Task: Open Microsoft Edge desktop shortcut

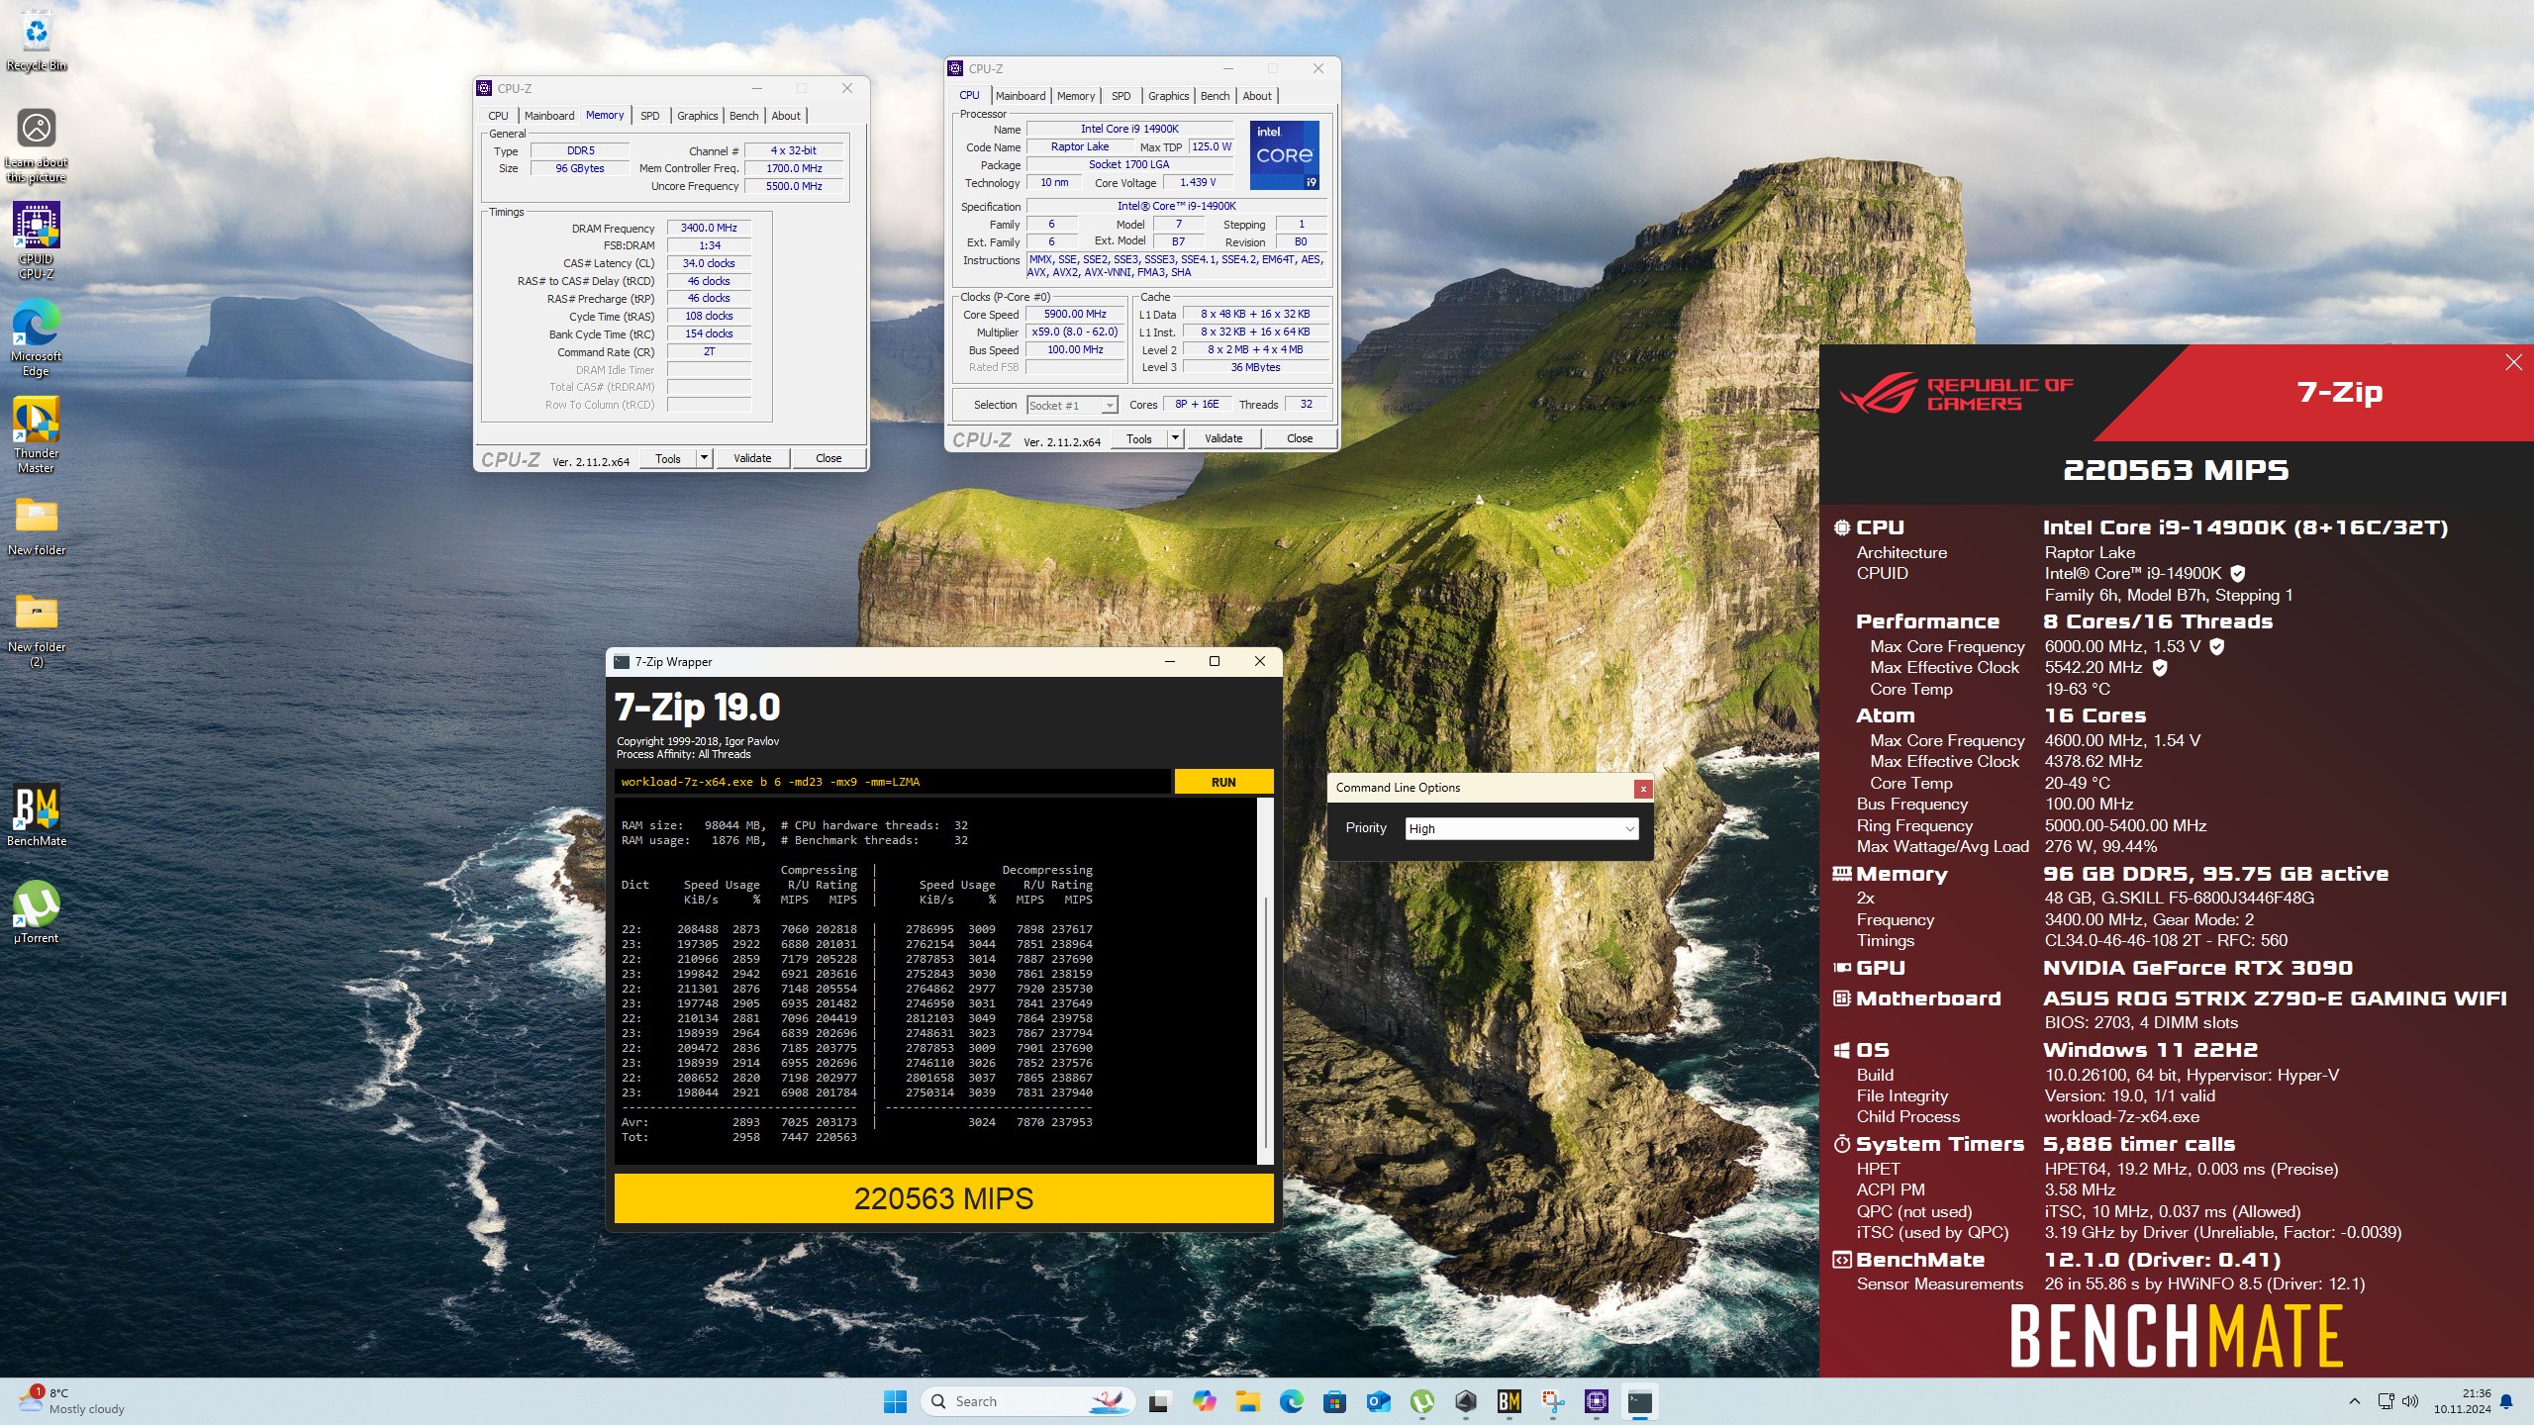Action: click(37, 337)
